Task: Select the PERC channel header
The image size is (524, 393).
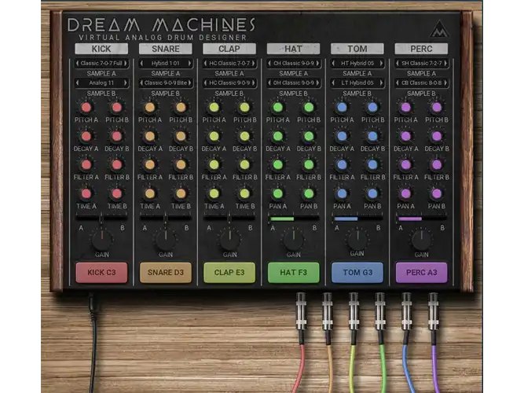Action: click(x=421, y=49)
